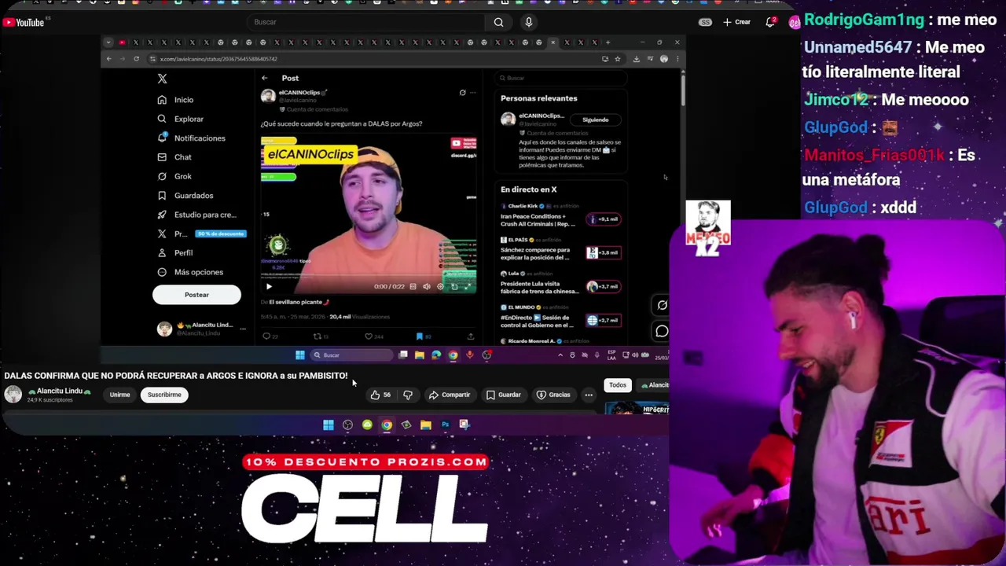The width and height of the screenshot is (1006, 566).
Task: Click the Unirme button
Action: point(119,395)
